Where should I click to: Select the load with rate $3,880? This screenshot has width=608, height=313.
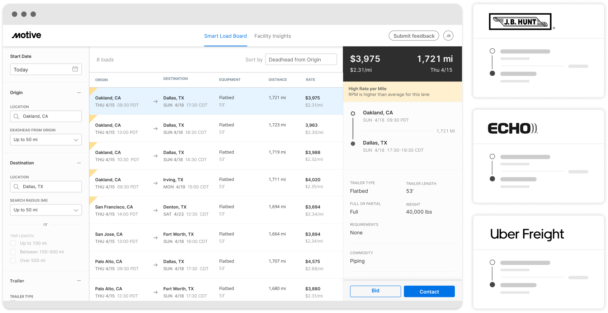coord(216,290)
